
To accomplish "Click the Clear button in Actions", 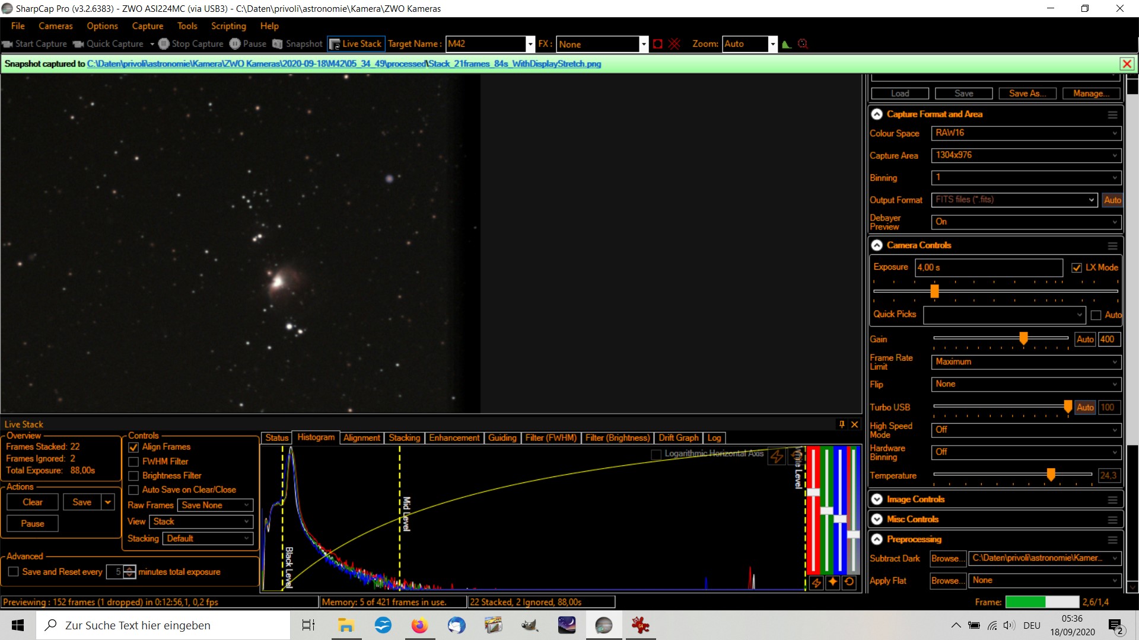I will 33,503.
